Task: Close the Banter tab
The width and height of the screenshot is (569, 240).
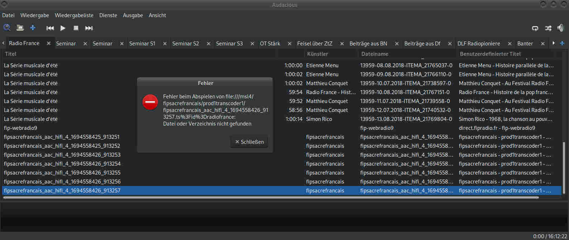Action: pyautogui.click(x=542, y=44)
